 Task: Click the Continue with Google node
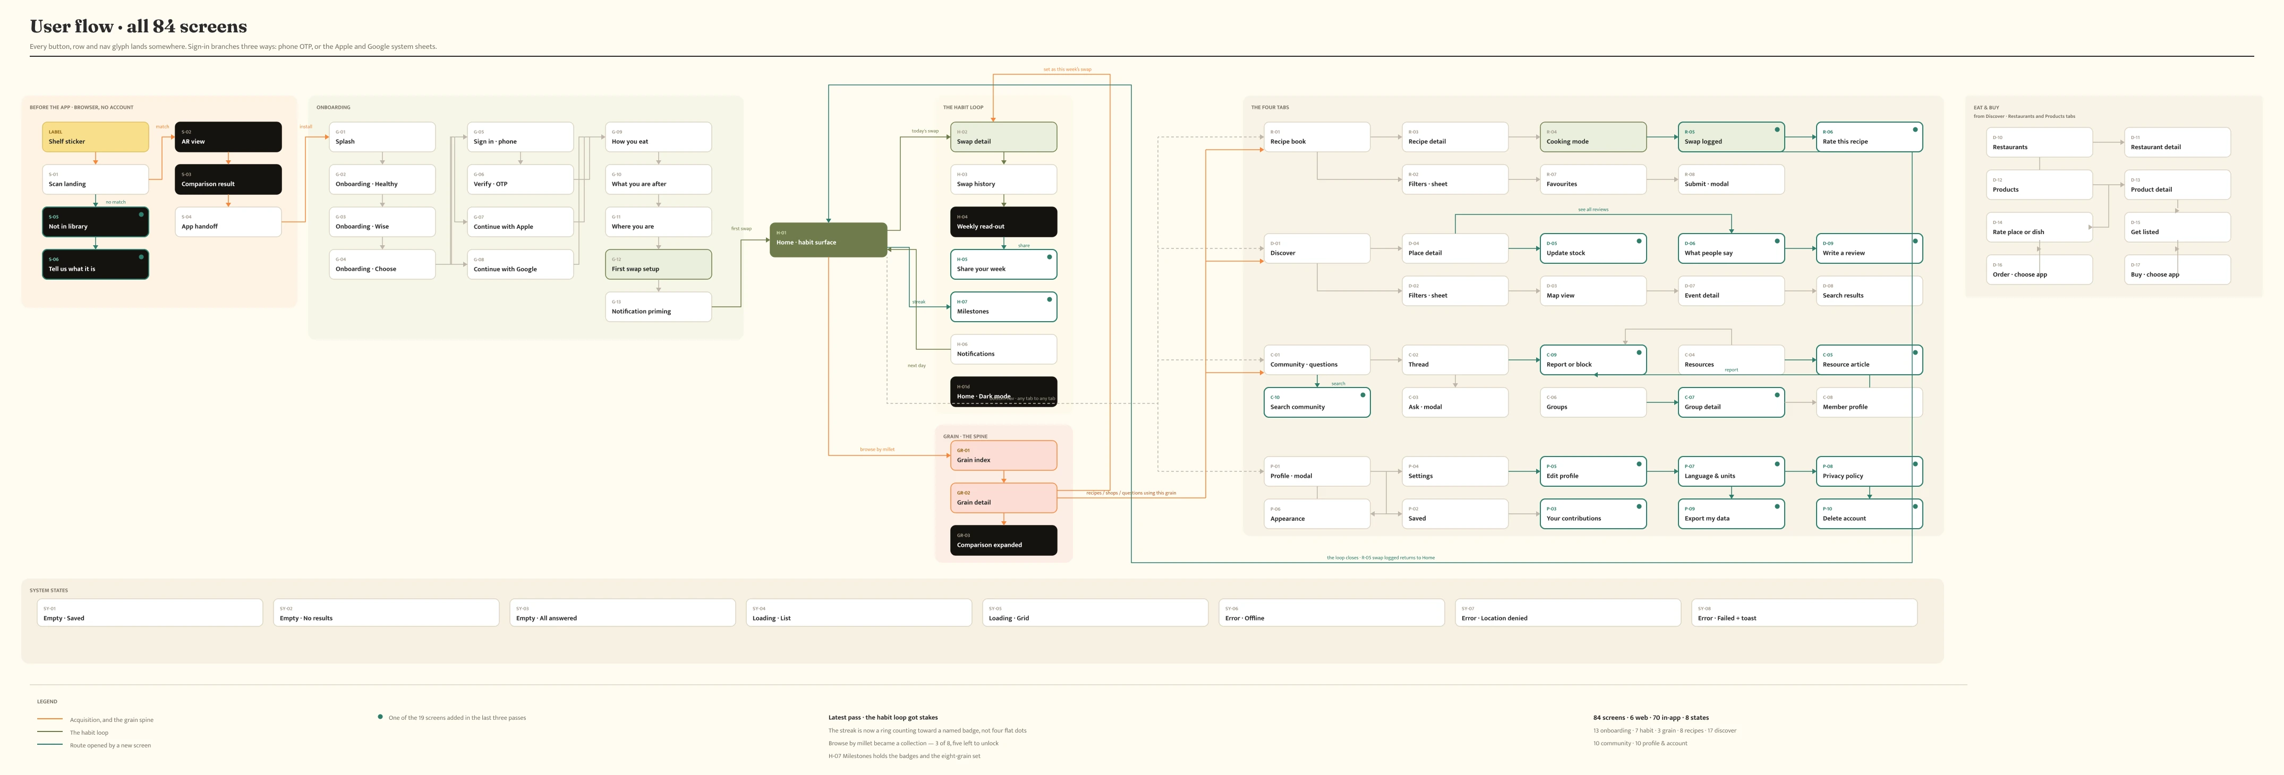click(x=521, y=265)
